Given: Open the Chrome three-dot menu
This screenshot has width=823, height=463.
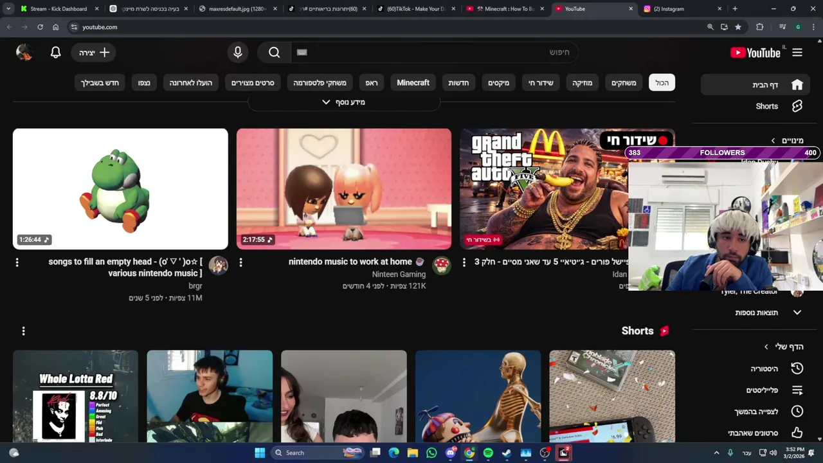Looking at the screenshot, I should (813, 27).
